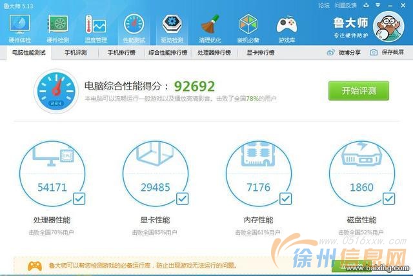Click the green 开始评测 button

(x=359, y=91)
